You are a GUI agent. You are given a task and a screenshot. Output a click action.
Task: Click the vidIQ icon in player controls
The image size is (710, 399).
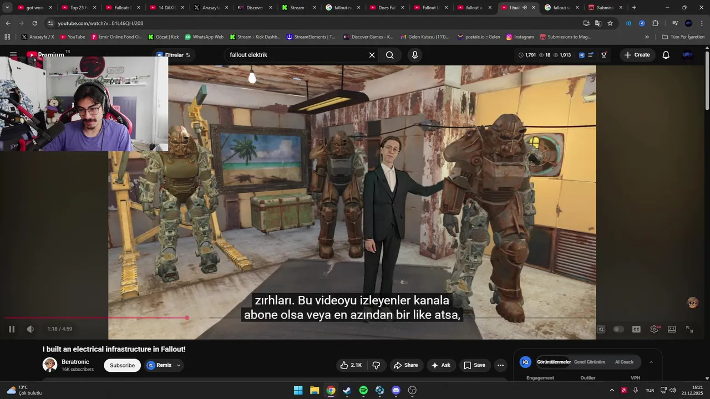click(x=601, y=329)
